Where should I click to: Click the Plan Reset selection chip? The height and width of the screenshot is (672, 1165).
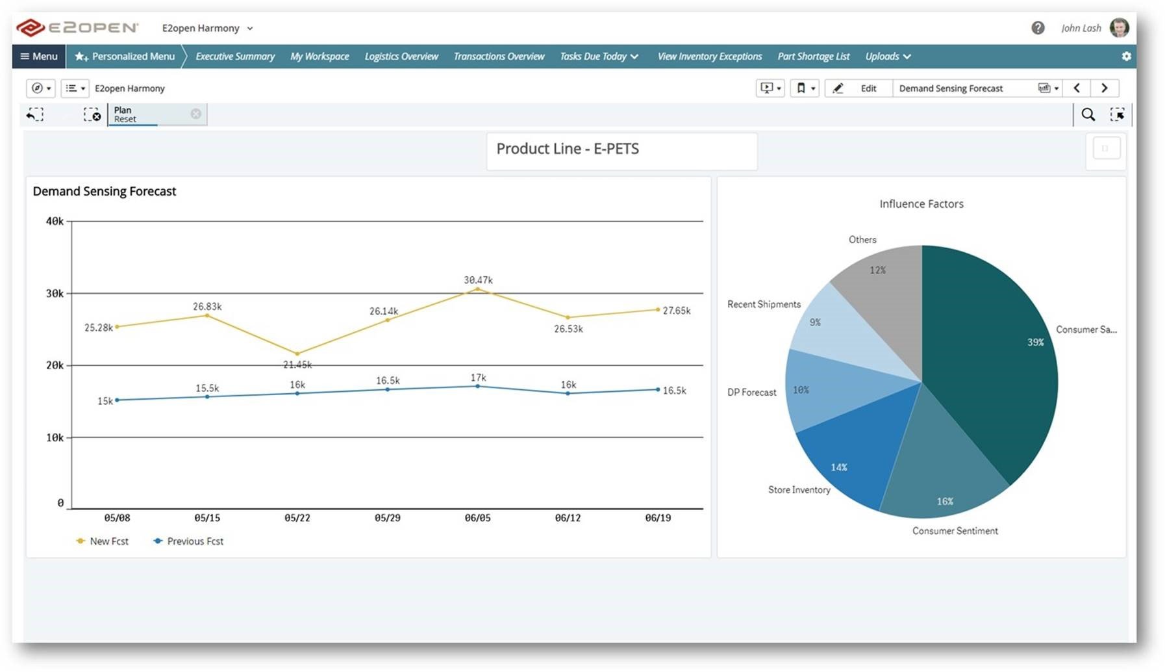(x=157, y=114)
